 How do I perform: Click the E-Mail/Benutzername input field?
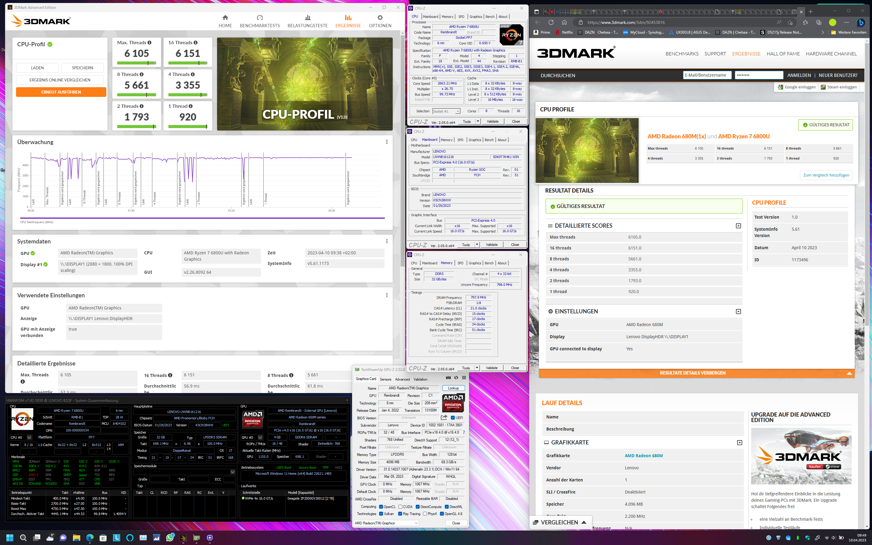tap(707, 75)
